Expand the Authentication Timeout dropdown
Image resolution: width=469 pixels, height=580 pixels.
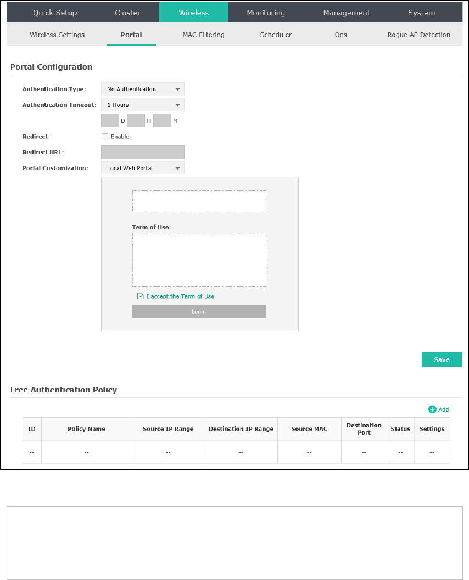click(143, 105)
